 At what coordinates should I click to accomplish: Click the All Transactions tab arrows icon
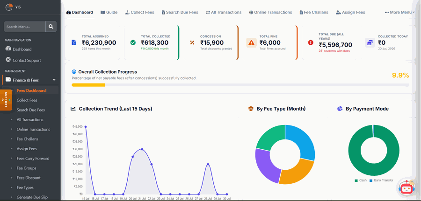[x=208, y=12]
